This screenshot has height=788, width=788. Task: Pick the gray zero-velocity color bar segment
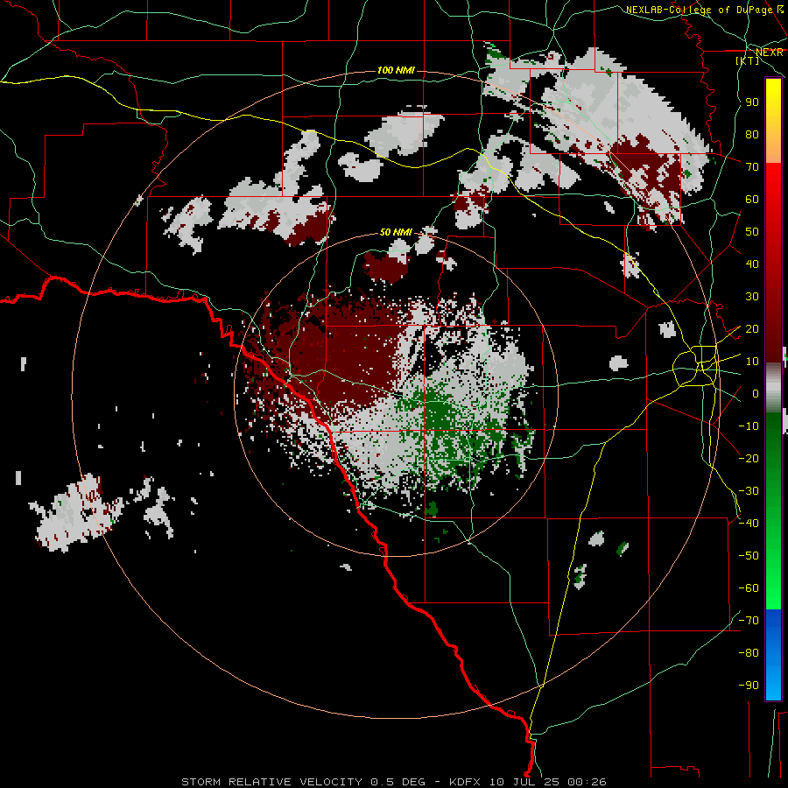click(x=773, y=388)
